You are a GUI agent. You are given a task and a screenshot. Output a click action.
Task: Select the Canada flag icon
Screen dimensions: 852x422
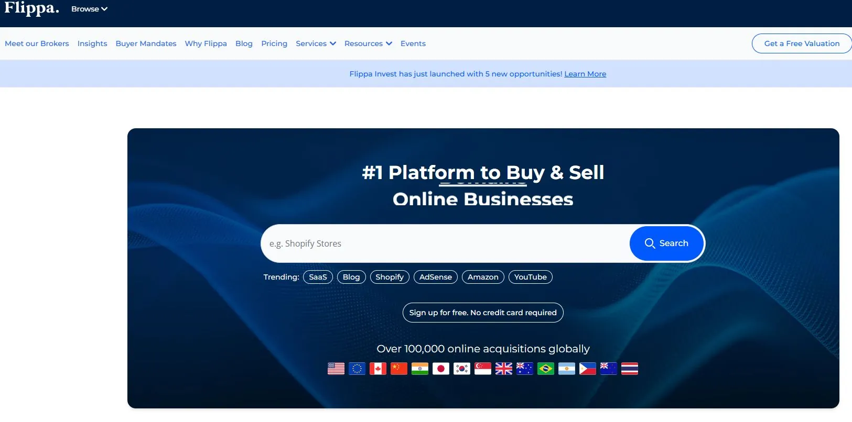coord(378,369)
